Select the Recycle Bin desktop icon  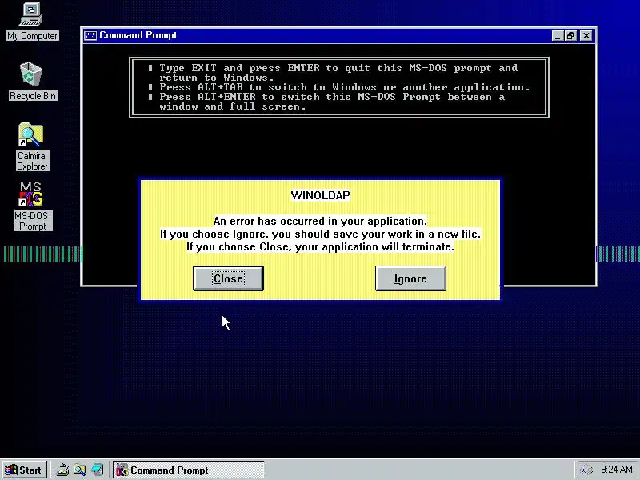[x=32, y=82]
